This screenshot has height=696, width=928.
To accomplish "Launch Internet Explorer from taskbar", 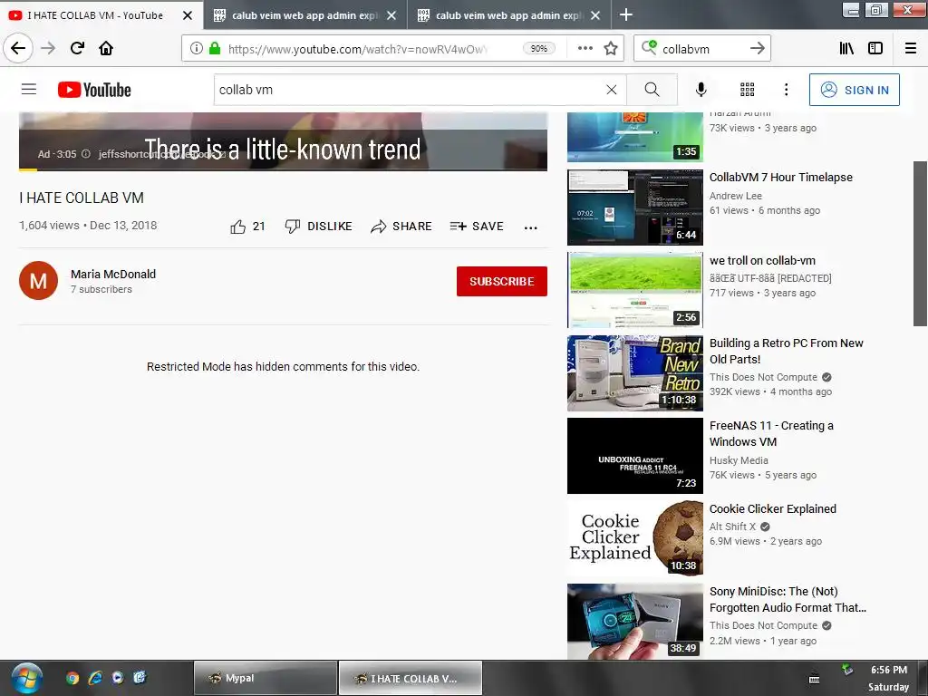I will click(94, 678).
